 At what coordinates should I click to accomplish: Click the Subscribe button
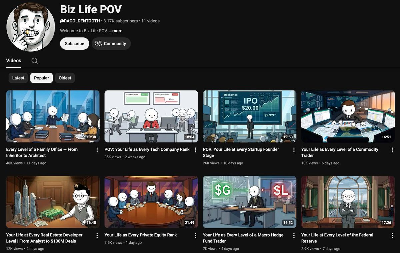click(74, 43)
